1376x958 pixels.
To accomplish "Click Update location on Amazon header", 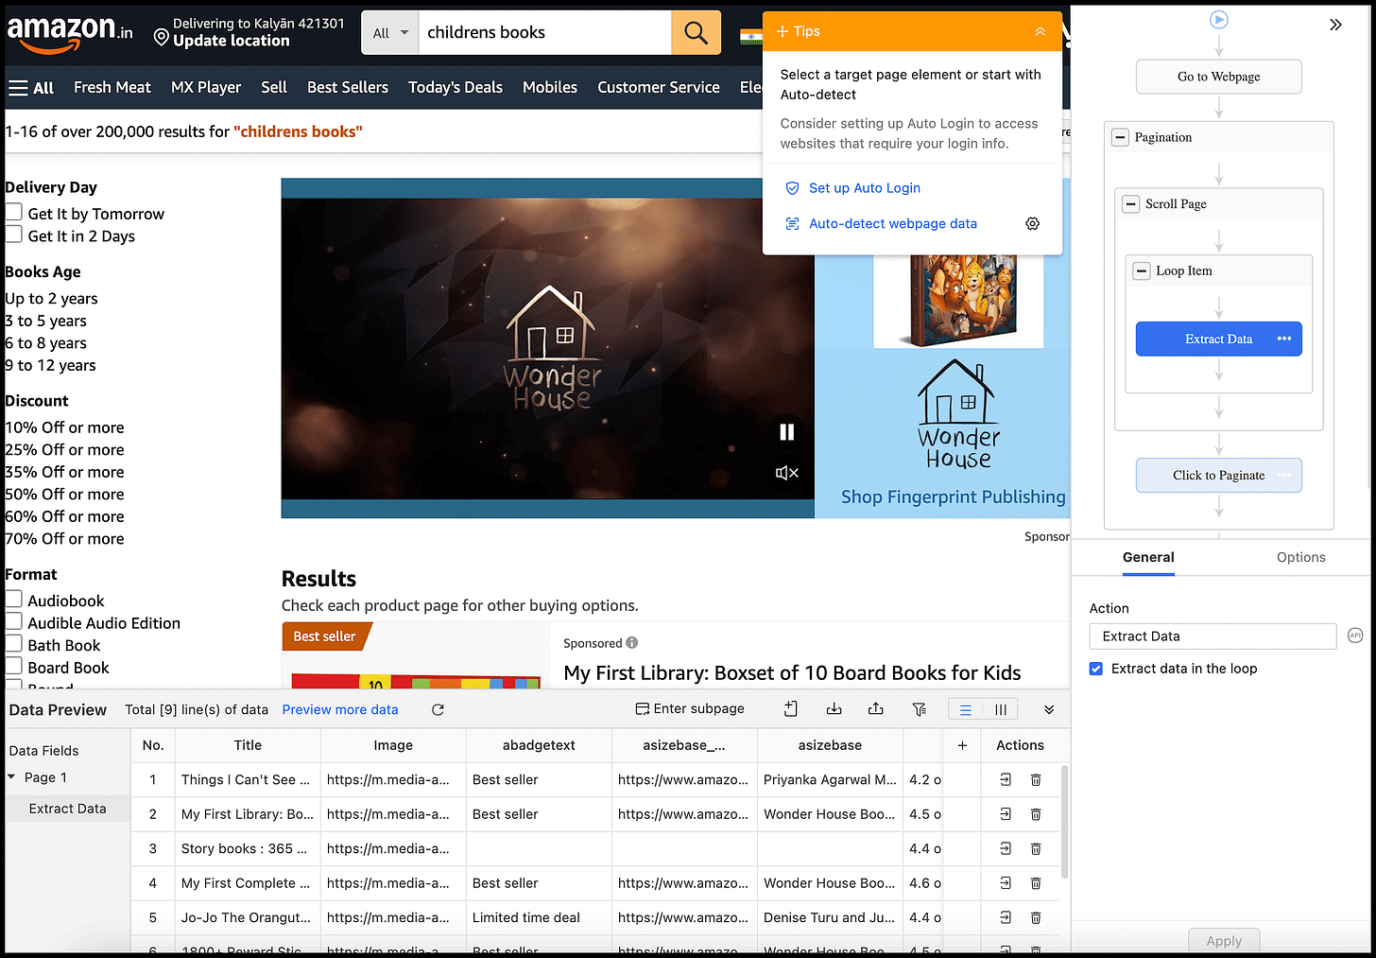I will pyautogui.click(x=232, y=41).
